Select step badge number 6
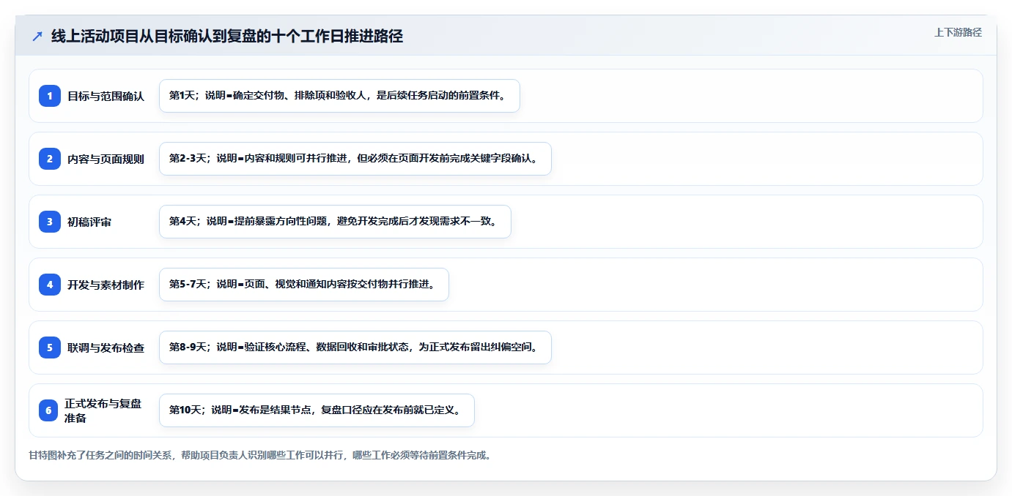 (x=48, y=410)
